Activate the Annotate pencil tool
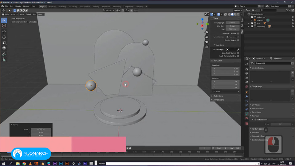Viewport: 295px width, 166px height. pos(4,54)
